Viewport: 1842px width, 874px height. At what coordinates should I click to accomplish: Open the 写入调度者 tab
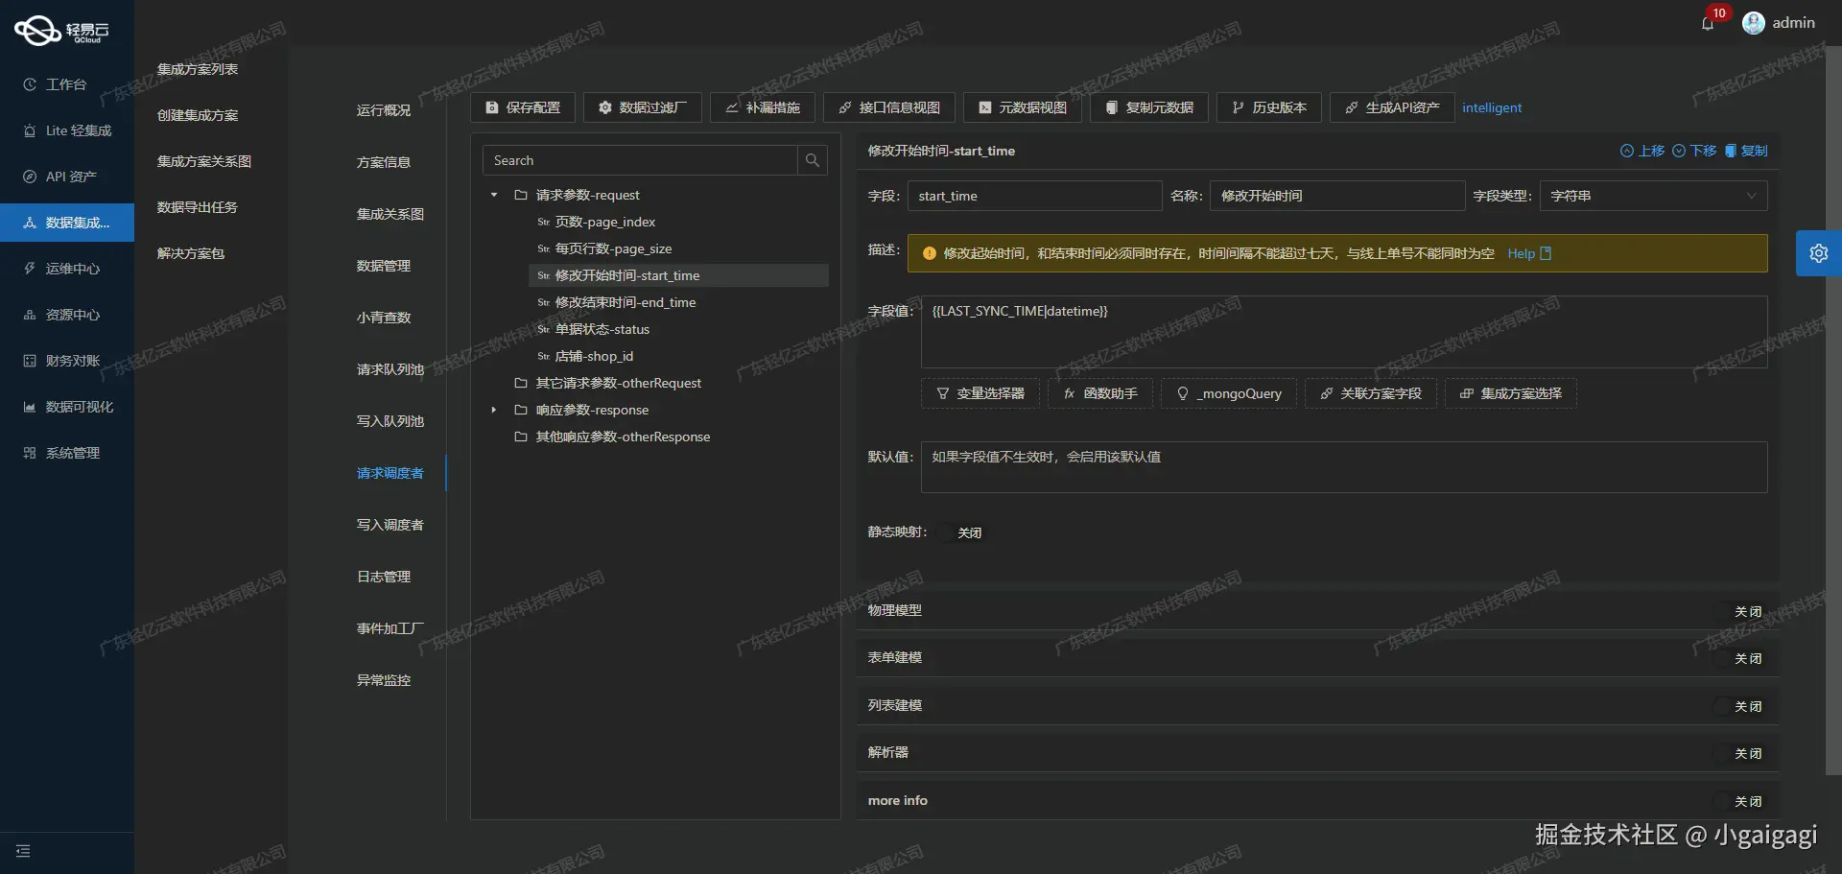390,525
